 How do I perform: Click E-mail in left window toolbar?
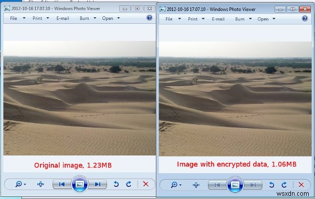62,18
